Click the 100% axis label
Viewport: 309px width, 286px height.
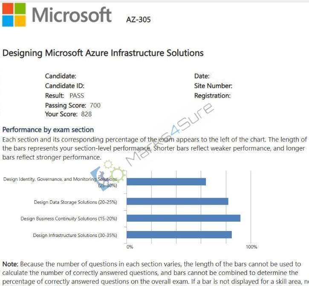251,247
